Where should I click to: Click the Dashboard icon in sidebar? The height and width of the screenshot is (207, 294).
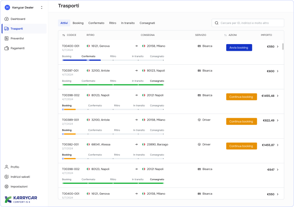point(7,19)
